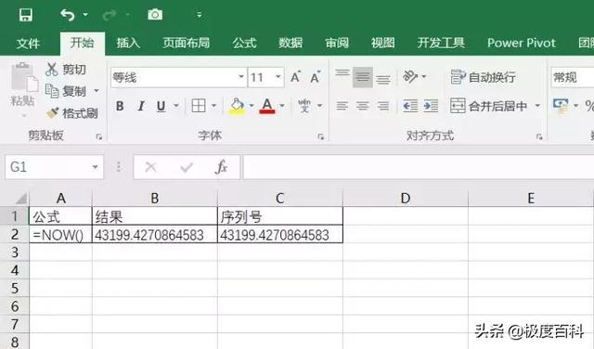Viewport: 594px width, 349px height.
Task: Switch to the 插入 ribbon tab
Action: click(128, 43)
